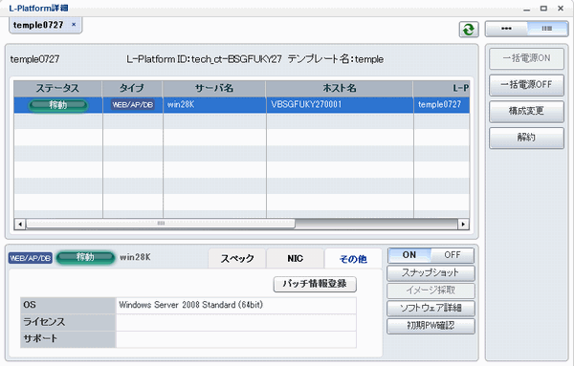Open the NIC tab
The width and height of the screenshot is (574, 366).
(295, 259)
